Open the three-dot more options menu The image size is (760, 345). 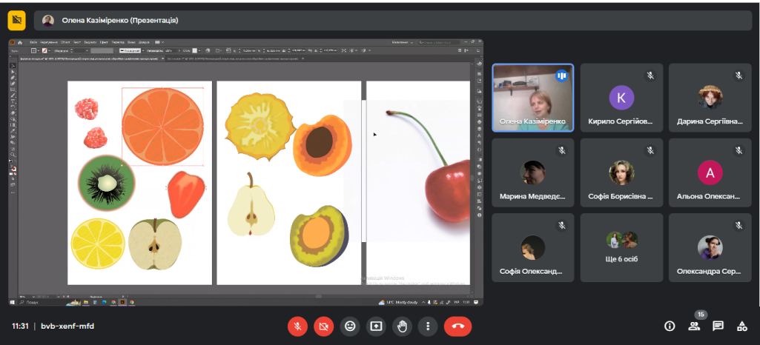[x=428, y=326]
